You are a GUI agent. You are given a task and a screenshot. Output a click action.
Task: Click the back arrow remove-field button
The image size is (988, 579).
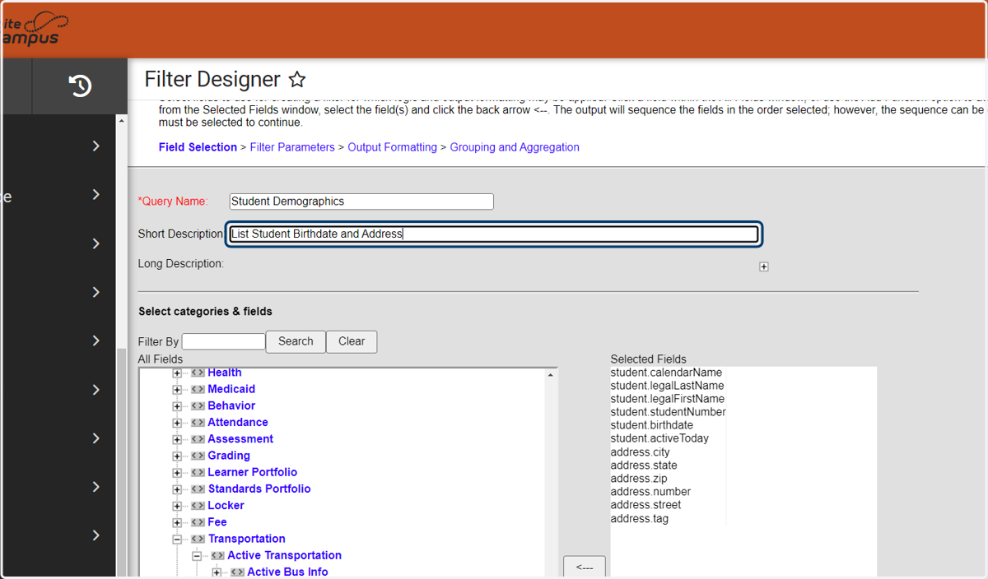585,567
